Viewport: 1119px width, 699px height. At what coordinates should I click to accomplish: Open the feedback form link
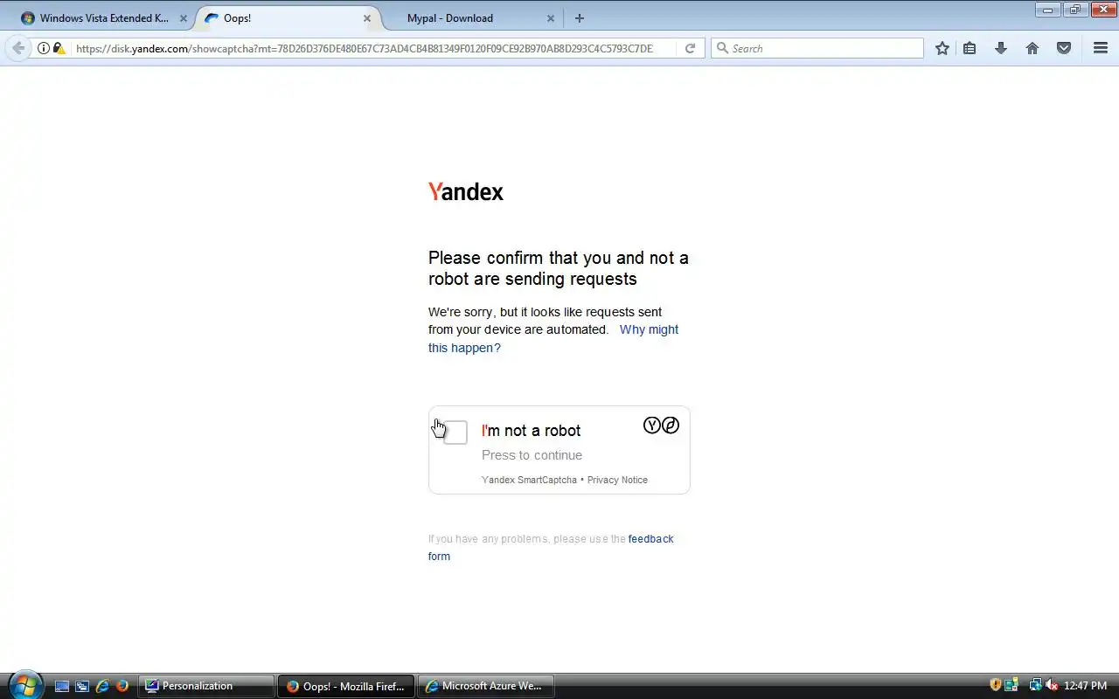pos(551,548)
